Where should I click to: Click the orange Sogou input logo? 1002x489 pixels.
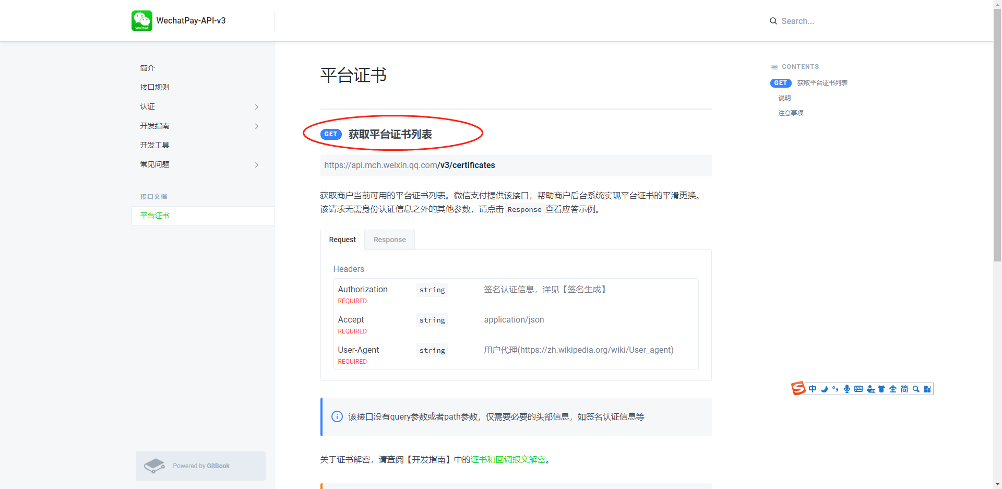798,388
